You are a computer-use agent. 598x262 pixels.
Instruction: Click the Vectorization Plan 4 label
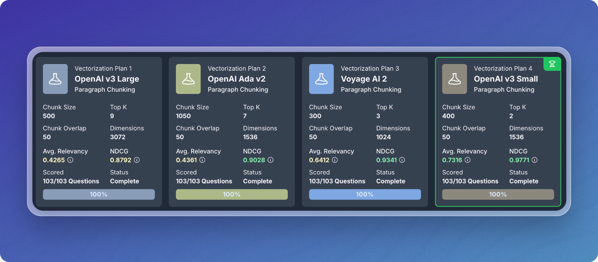point(503,68)
